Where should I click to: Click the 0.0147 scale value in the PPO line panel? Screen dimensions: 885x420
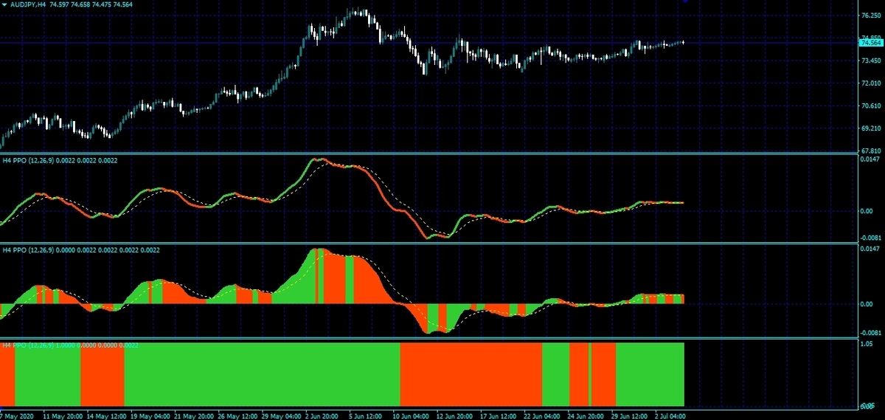coord(871,159)
